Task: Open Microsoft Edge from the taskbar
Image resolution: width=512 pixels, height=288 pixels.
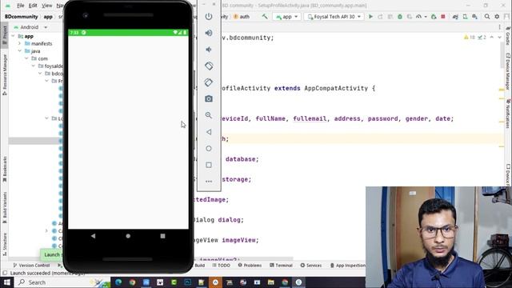Action: click(x=118, y=282)
